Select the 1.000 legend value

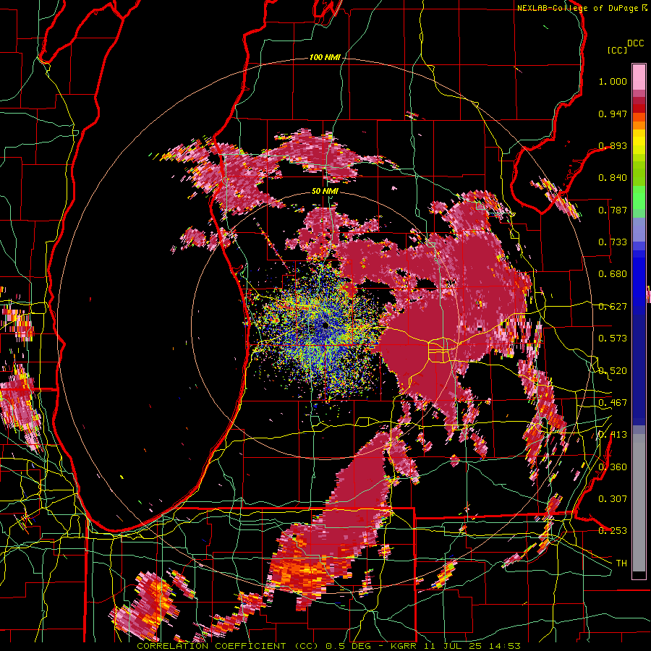(613, 81)
